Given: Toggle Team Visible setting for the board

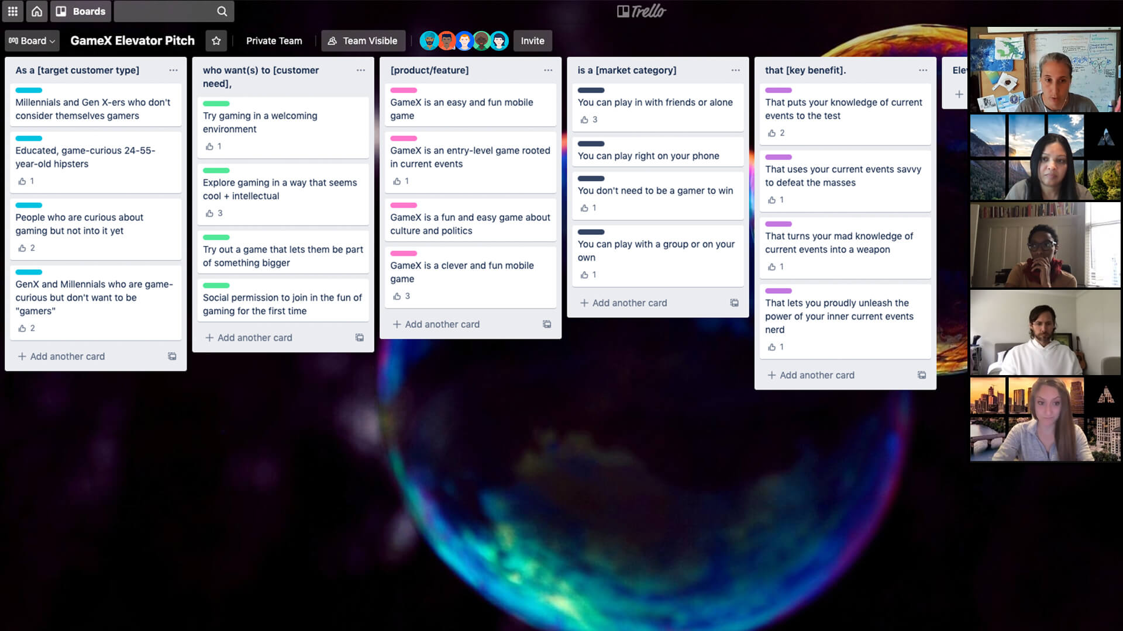Looking at the screenshot, I should click(x=363, y=41).
